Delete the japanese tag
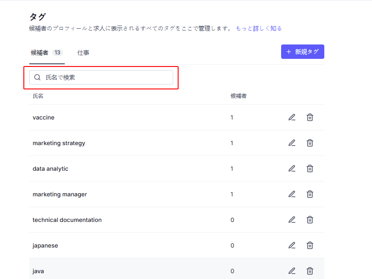The image size is (372, 279). click(309, 245)
